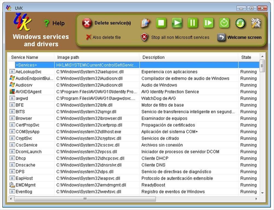The height and width of the screenshot is (210, 274).
Task: Click the CryptSvc service icon
Action: point(12,138)
